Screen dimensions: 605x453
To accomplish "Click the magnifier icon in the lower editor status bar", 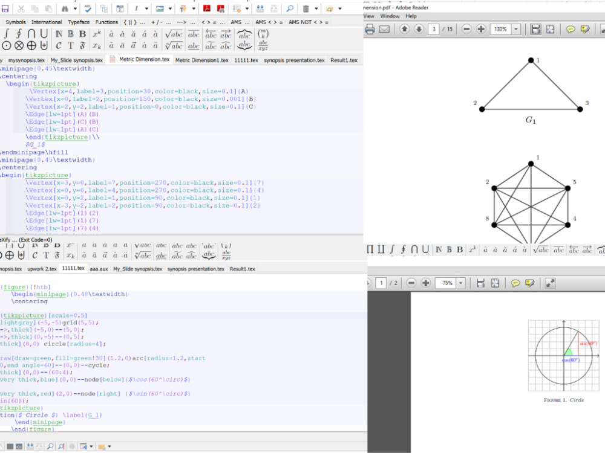I will (50, 446).
